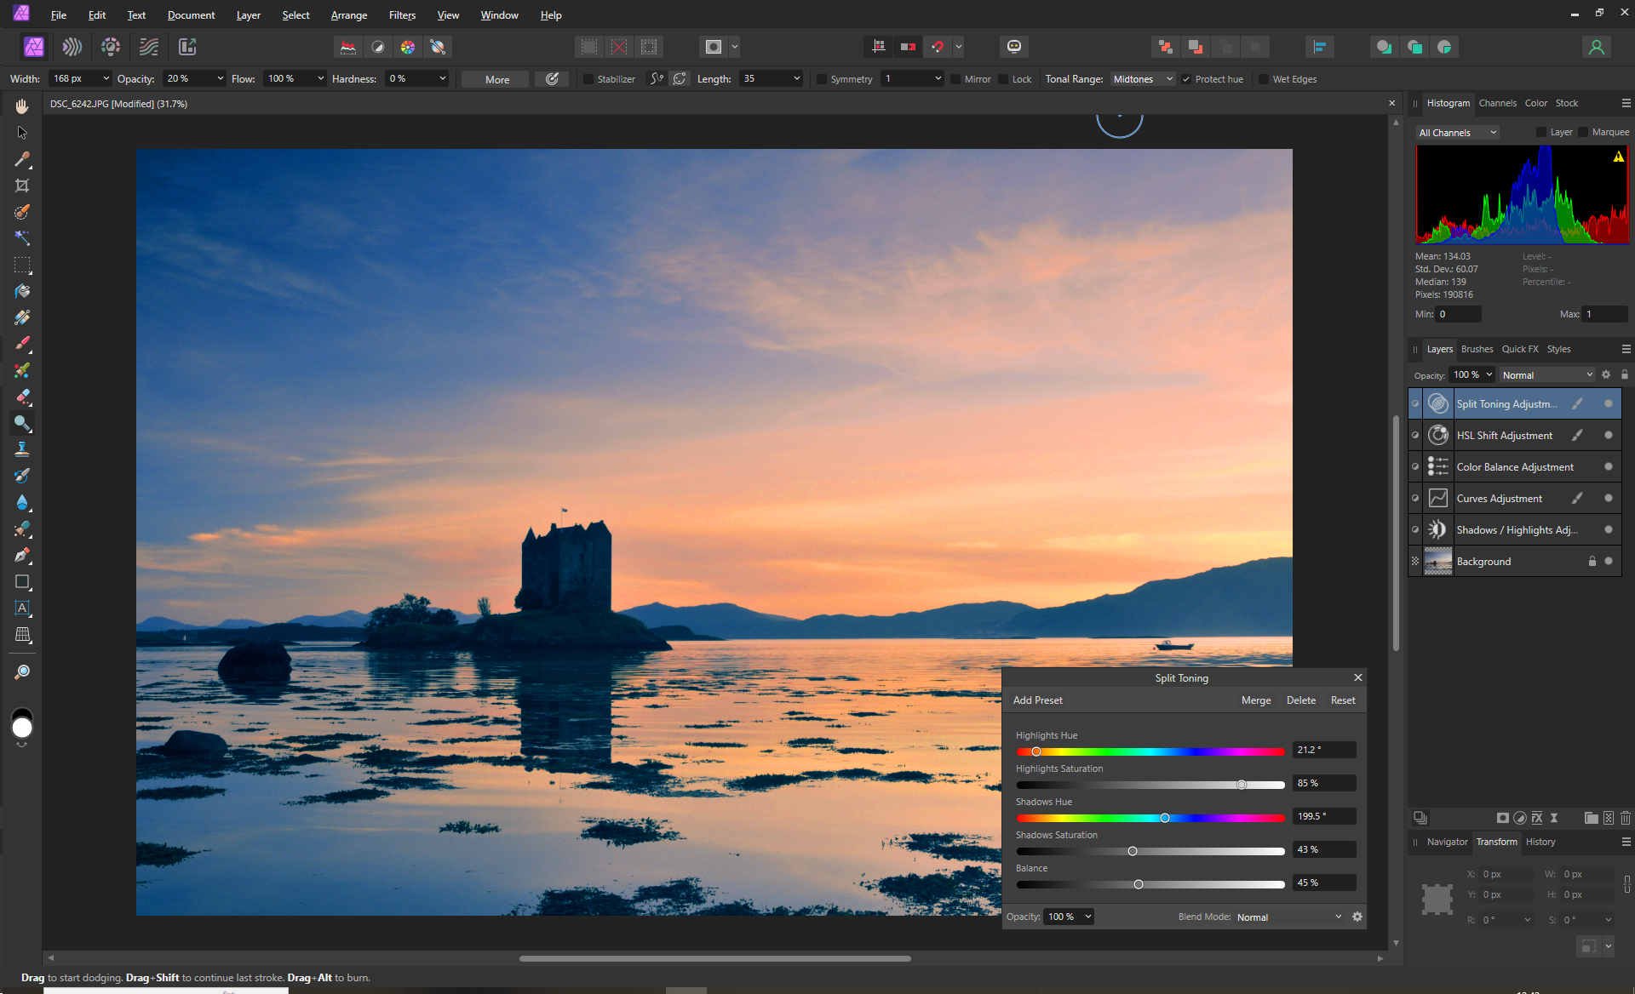Select the Zoom tool
1635x994 pixels.
pyautogui.click(x=22, y=672)
